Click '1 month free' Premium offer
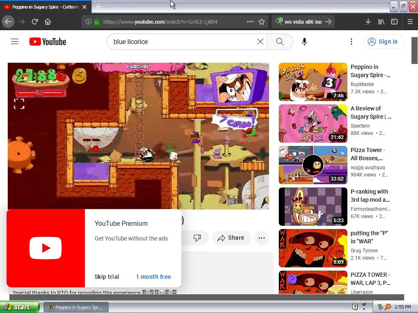The image size is (418, 313). pos(153,277)
